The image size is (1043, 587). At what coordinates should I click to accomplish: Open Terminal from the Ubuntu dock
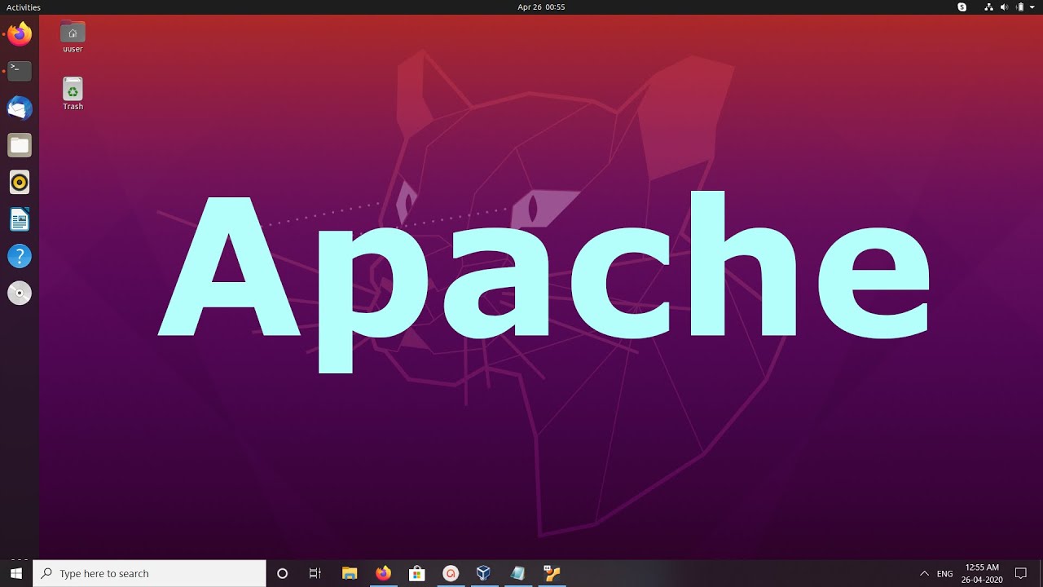point(20,71)
